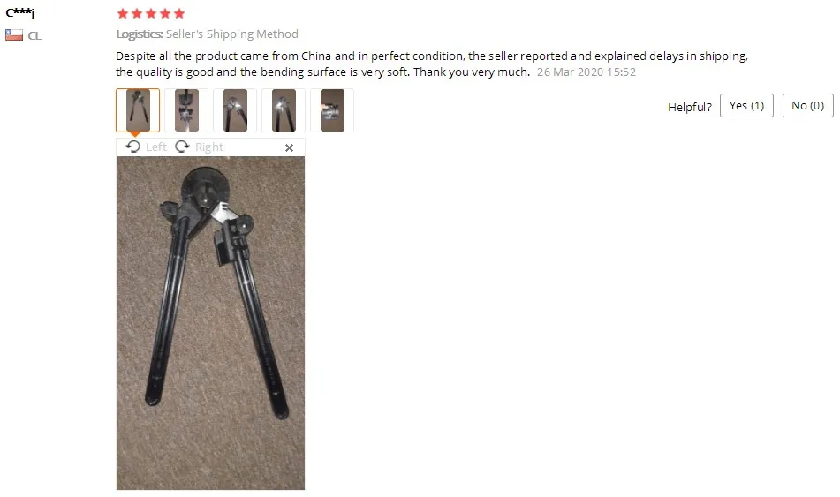
Task: Click the five-star rating icons
Action: click(x=150, y=13)
